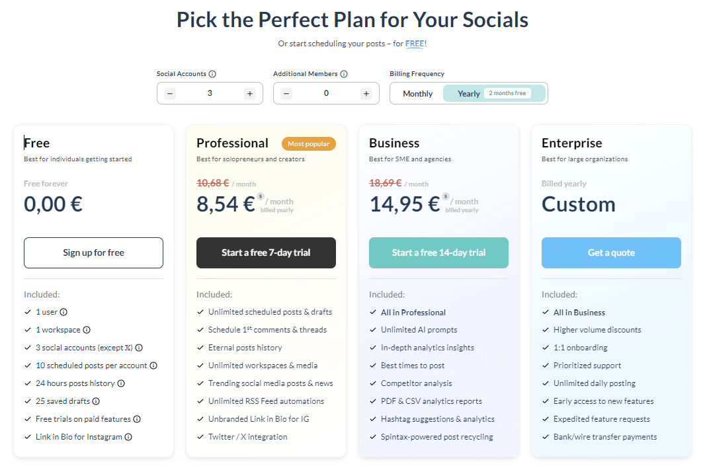Click Sign up for free button

94,253
